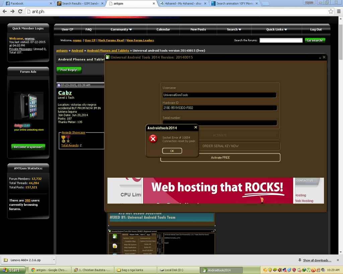Screen dimensions: 343x274
Task: Expand the Community dropdown menu
Action: [x=121, y=29]
